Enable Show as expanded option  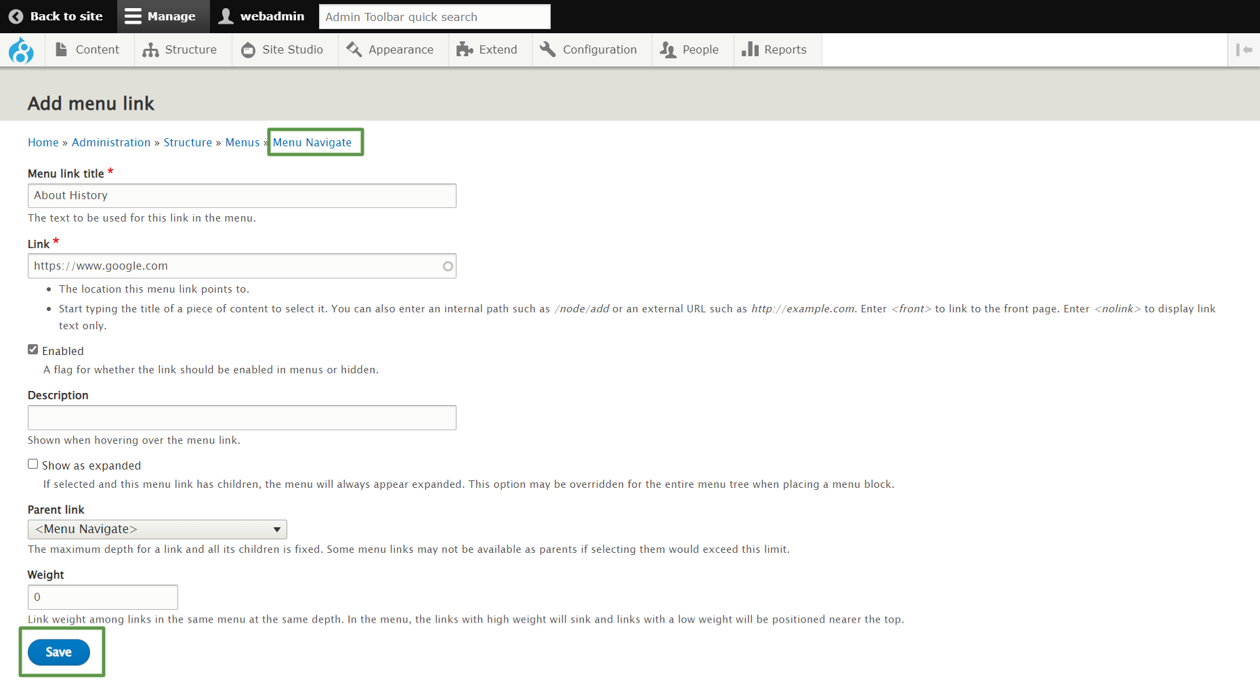33,463
